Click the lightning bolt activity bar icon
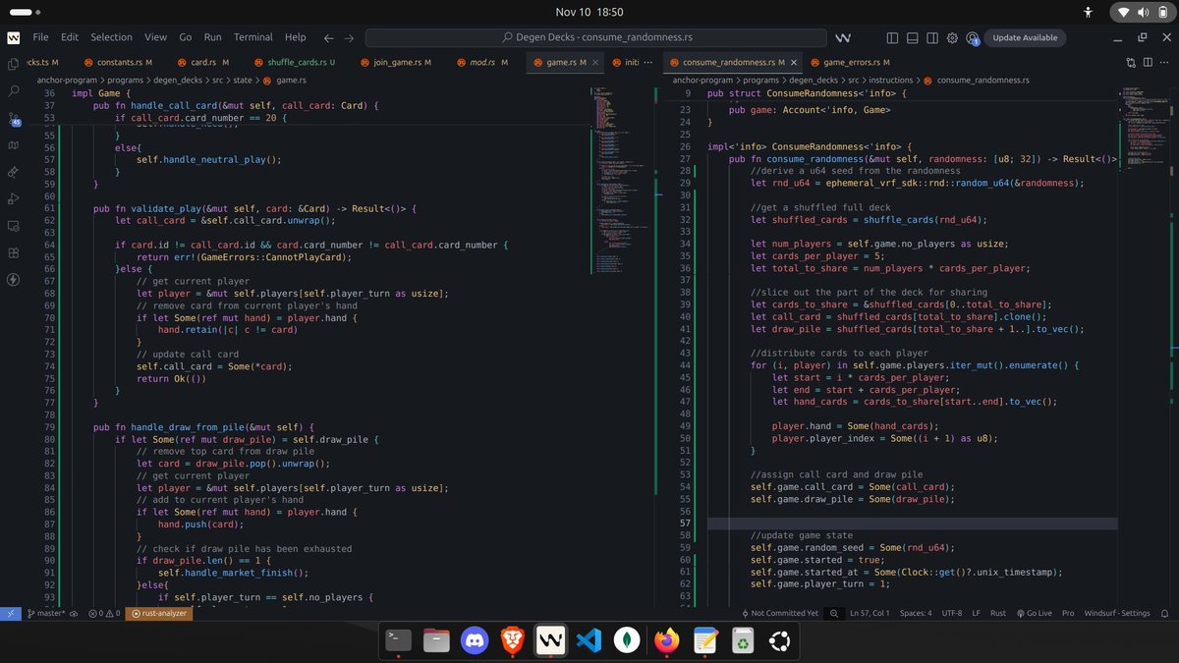The height and width of the screenshot is (663, 1179). pyautogui.click(x=14, y=279)
